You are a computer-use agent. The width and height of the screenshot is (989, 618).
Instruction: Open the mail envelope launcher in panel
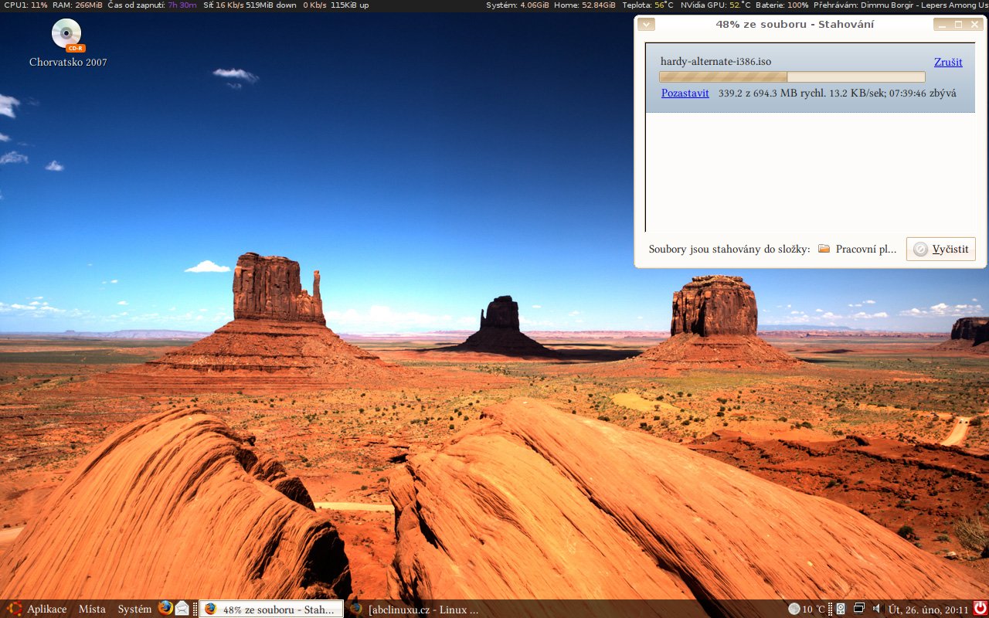click(x=182, y=608)
